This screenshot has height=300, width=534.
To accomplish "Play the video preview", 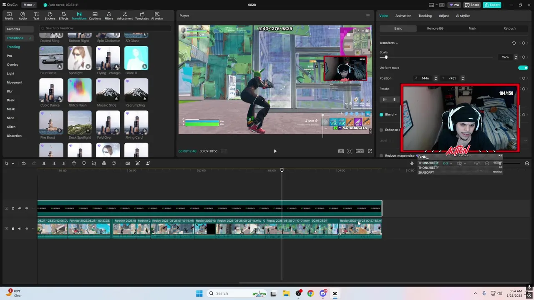I will pyautogui.click(x=275, y=151).
